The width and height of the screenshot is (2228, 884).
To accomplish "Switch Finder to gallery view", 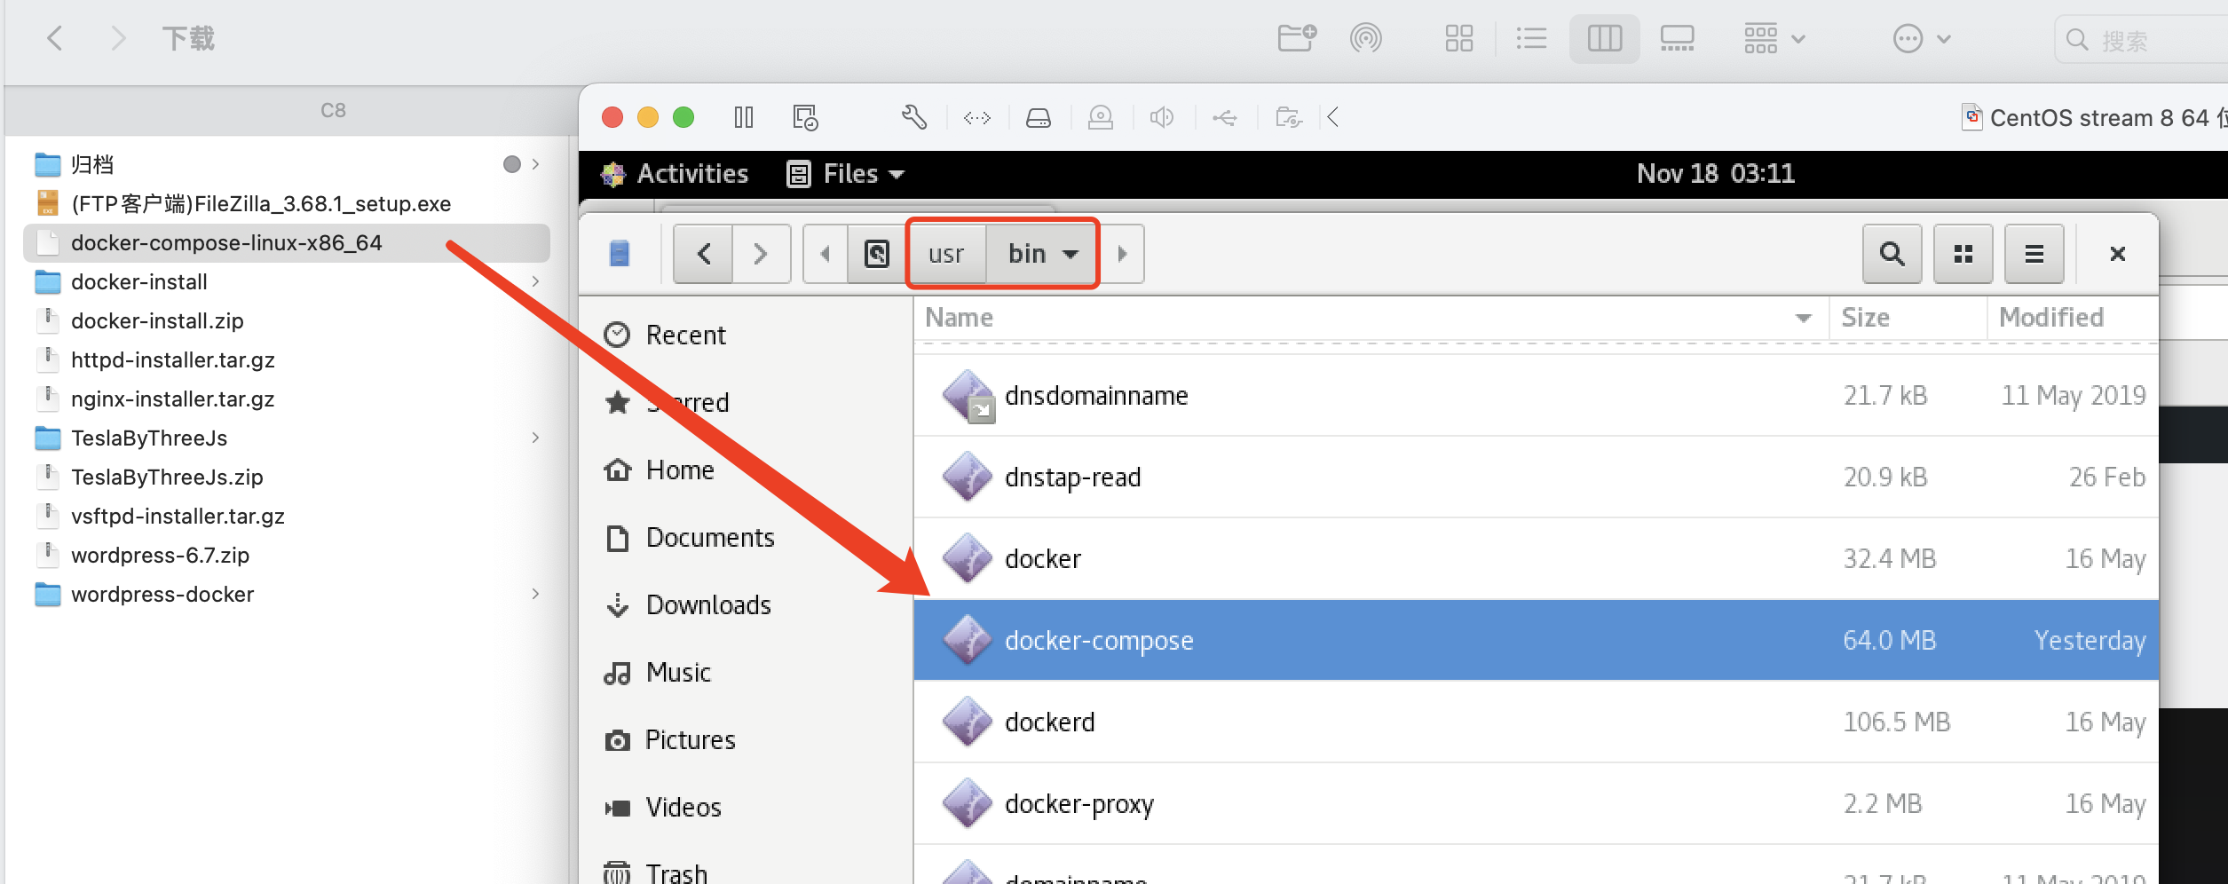I will point(1677,38).
